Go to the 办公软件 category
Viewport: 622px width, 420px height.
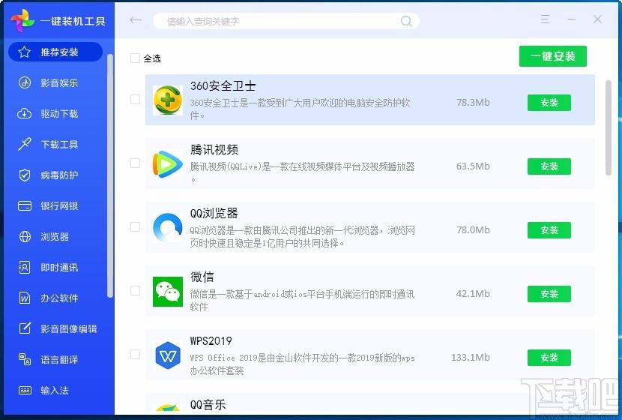click(55, 298)
